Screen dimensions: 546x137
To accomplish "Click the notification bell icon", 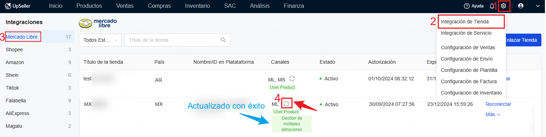I will [x=492, y=6].
